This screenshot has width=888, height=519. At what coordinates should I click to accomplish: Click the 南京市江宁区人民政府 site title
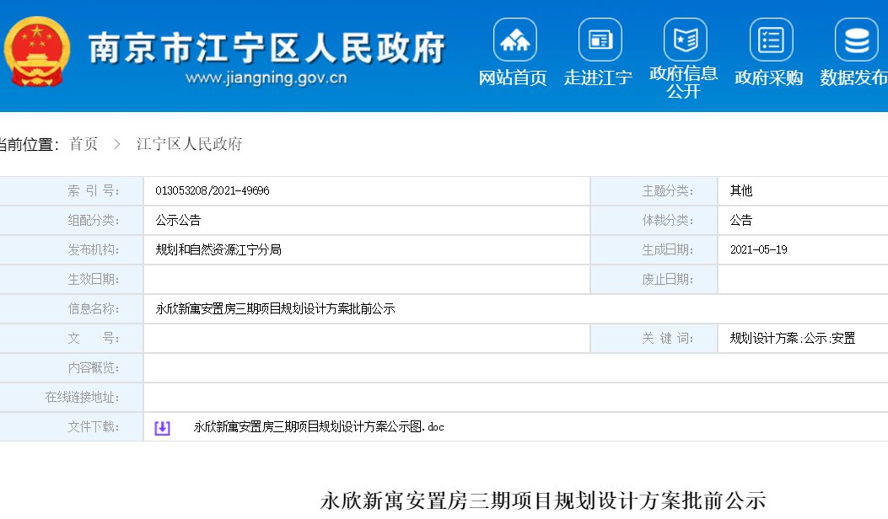click(266, 48)
